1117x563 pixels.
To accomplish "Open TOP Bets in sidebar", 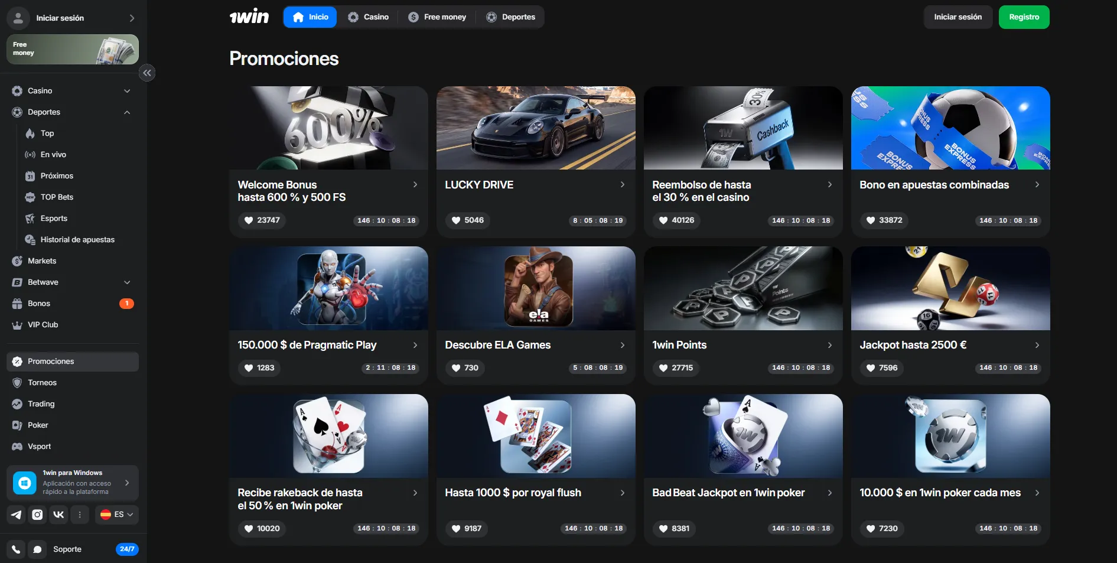I will pos(57,197).
